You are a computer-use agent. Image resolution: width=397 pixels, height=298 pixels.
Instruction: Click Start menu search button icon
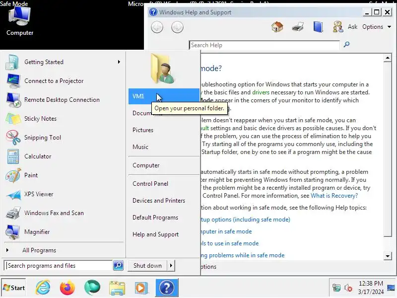118,266
